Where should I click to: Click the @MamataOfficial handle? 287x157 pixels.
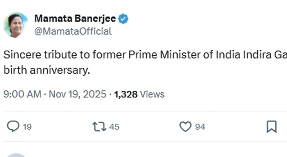(x=73, y=31)
